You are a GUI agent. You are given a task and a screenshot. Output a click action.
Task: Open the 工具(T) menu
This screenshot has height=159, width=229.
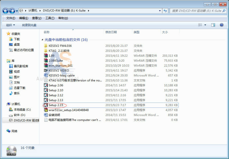point(50,18)
